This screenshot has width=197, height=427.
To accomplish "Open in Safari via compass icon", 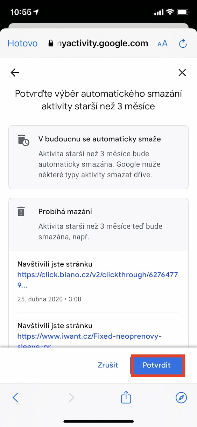I will (181, 397).
